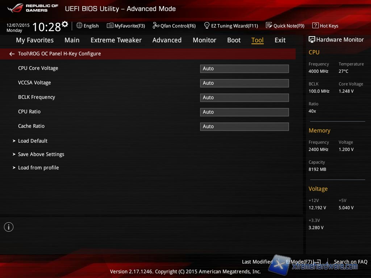Click the settings gear next to the clock
This screenshot has height=278, width=371.
[65, 24]
